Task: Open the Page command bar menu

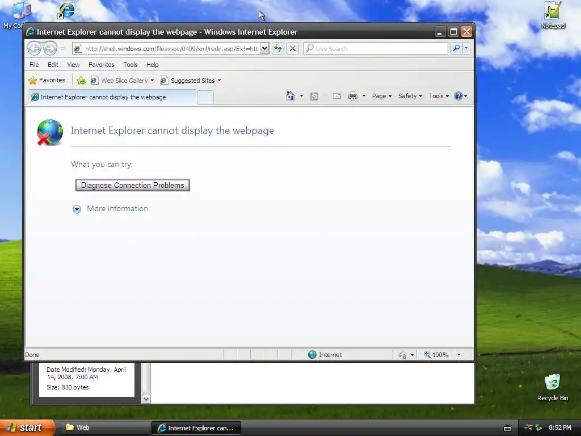Action: coord(382,96)
